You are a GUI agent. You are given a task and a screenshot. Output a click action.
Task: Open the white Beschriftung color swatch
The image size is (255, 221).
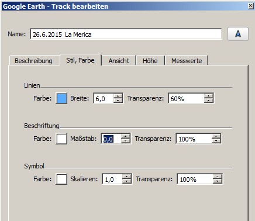coord(61,139)
